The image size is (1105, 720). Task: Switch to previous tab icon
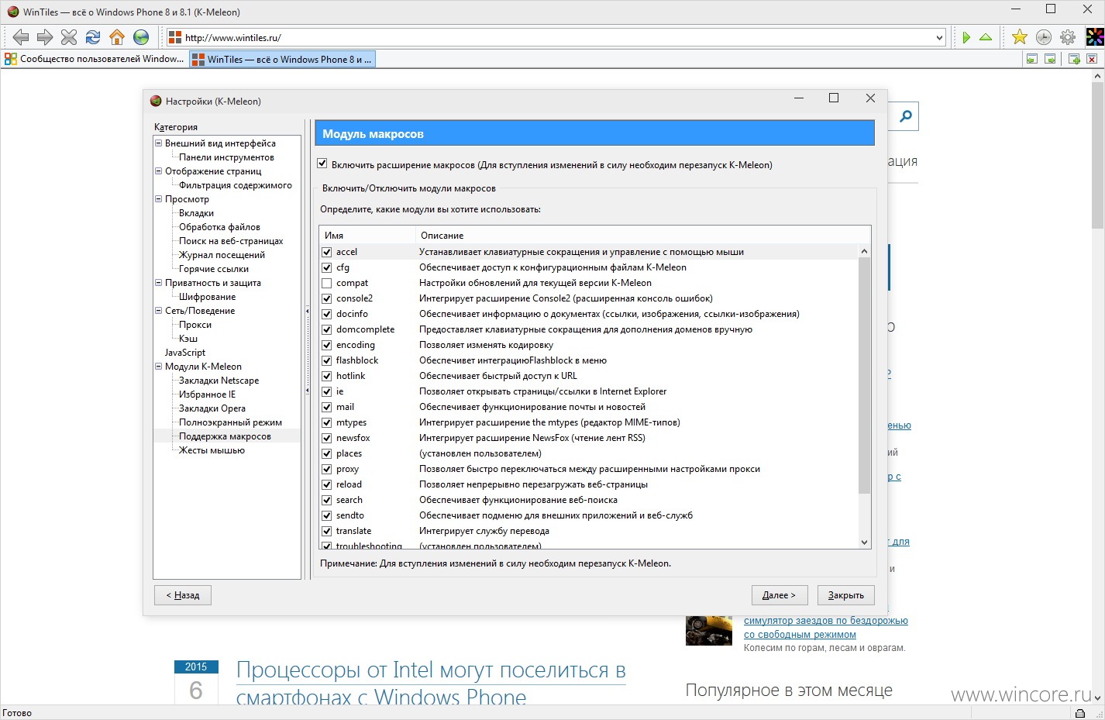[1031, 59]
